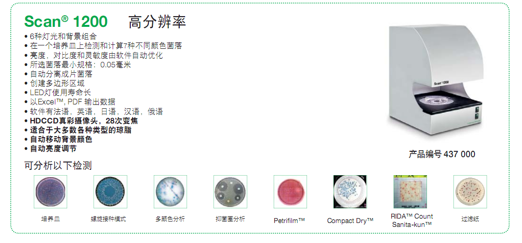The image size is (522, 243).
Task: Click the 自动亮度调节 bullet item
Action: [50, 149]
